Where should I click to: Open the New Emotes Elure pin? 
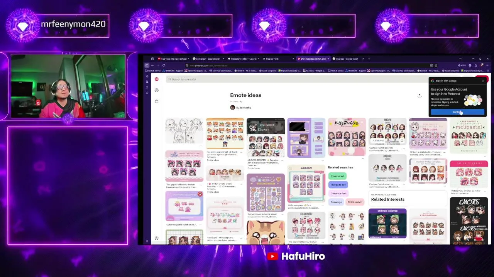[266, 138]
